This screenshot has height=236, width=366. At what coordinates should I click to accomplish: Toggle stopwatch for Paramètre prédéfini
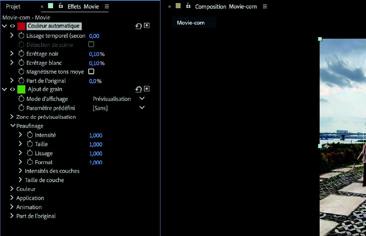point(21,108)
